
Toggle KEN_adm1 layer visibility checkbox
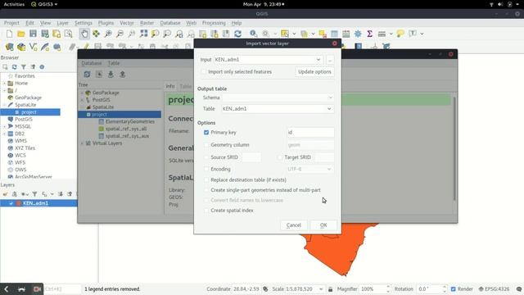click(x=11, y=203)
